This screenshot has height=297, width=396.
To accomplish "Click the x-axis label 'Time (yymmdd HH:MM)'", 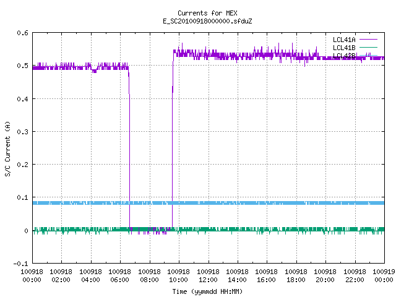I will pos(207,291).
